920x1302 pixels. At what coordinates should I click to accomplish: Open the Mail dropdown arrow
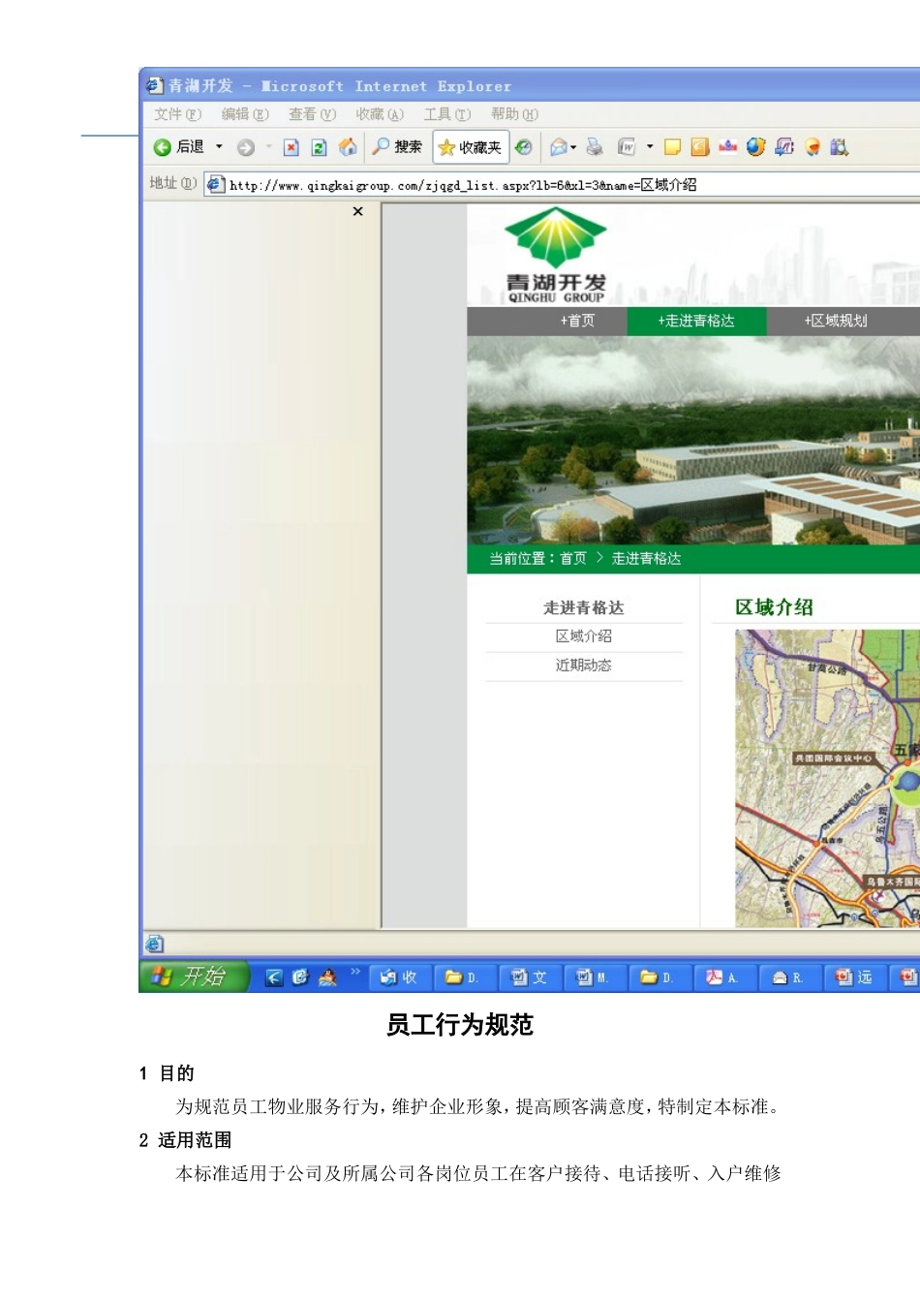click(573, 147)
